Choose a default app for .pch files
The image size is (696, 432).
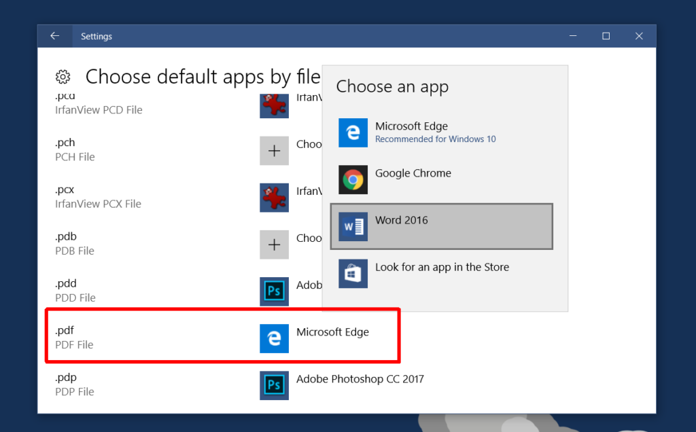[274, 150]
